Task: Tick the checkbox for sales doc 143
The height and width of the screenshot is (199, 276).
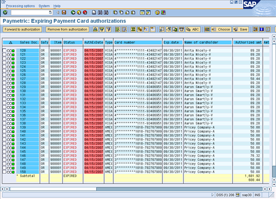Action: (x=4, y=144)
